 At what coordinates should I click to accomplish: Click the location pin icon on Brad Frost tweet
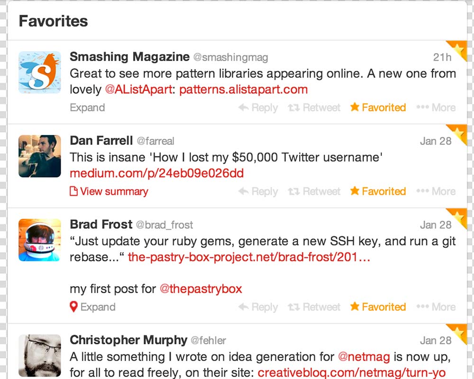pos(73,307)
